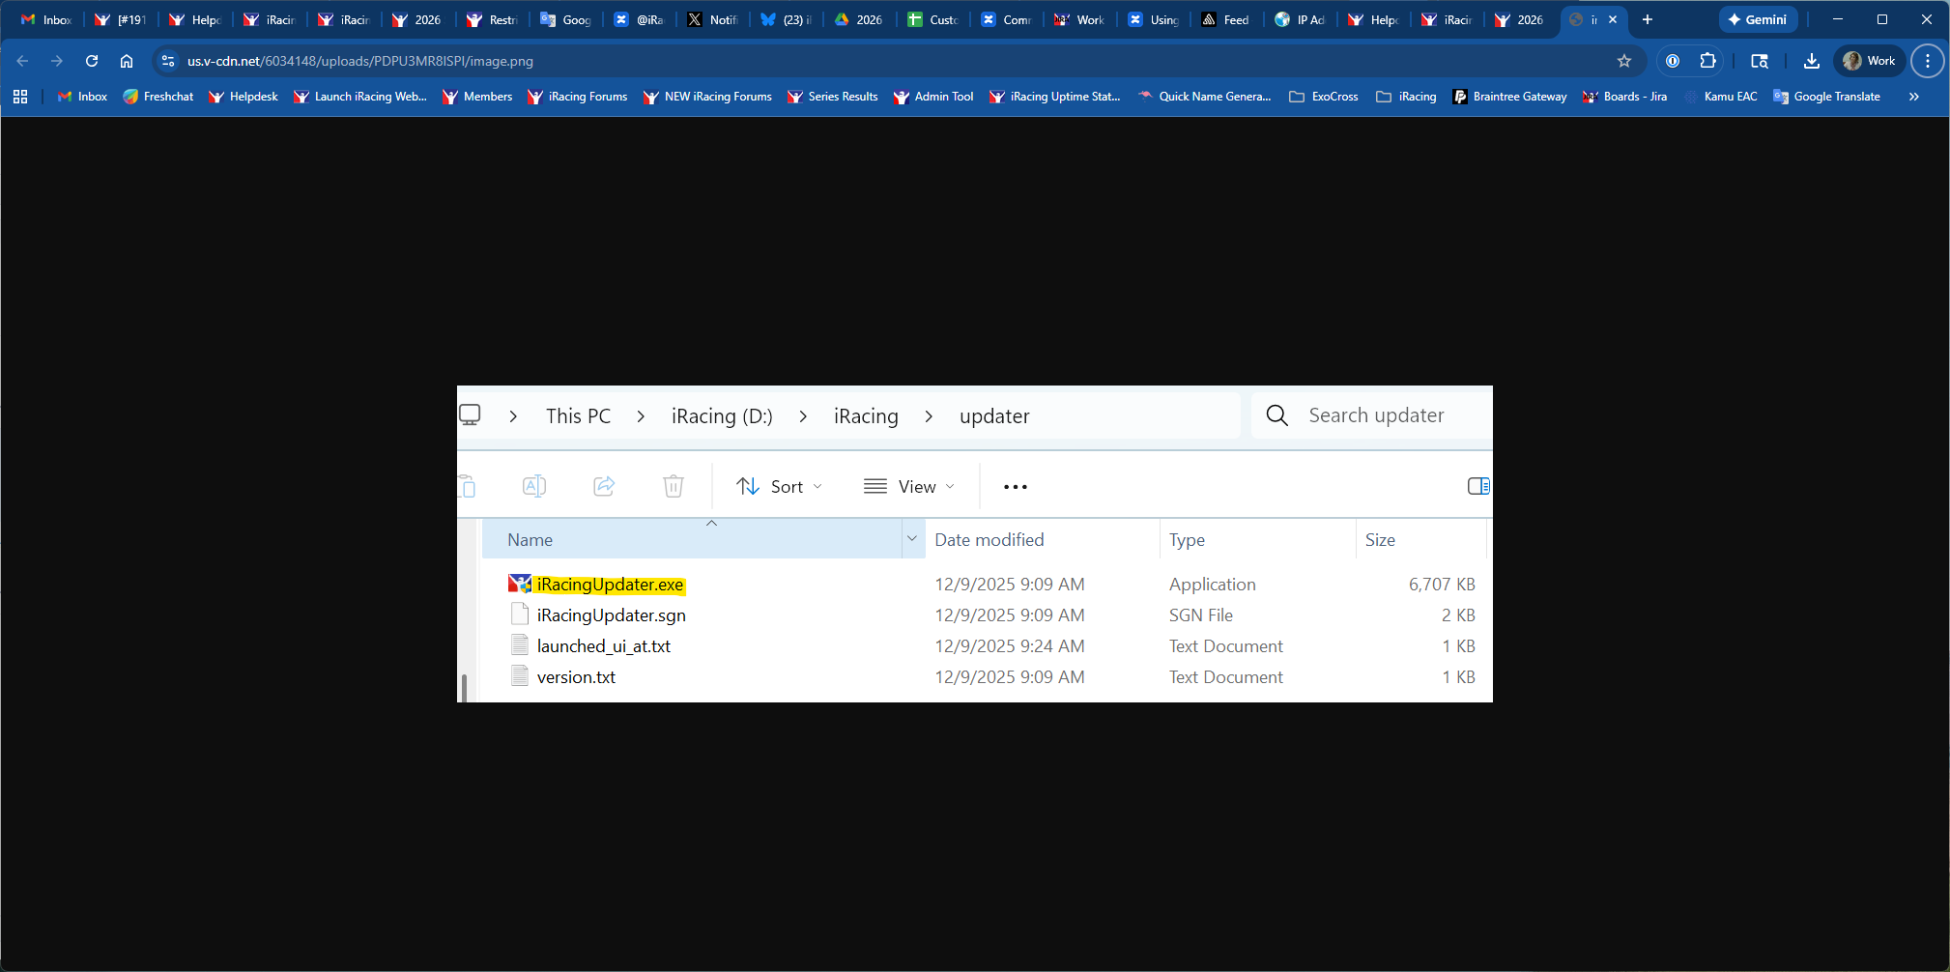Open the Series Results bookmark
Image resolution: width=1950 pixels, height=972 pixels.
click(833, 97)
